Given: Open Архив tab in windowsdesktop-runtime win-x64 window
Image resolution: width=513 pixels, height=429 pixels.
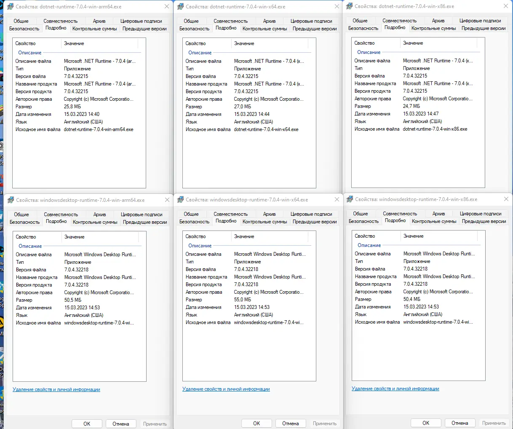Looking at the screenshot, I should [x=269, y=214].
